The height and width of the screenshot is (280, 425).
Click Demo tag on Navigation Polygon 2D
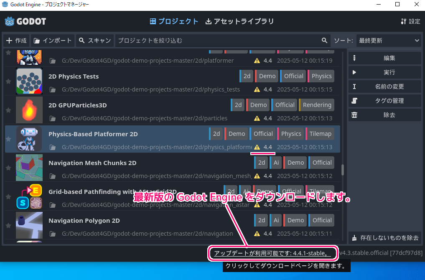[x=295, y=220]
